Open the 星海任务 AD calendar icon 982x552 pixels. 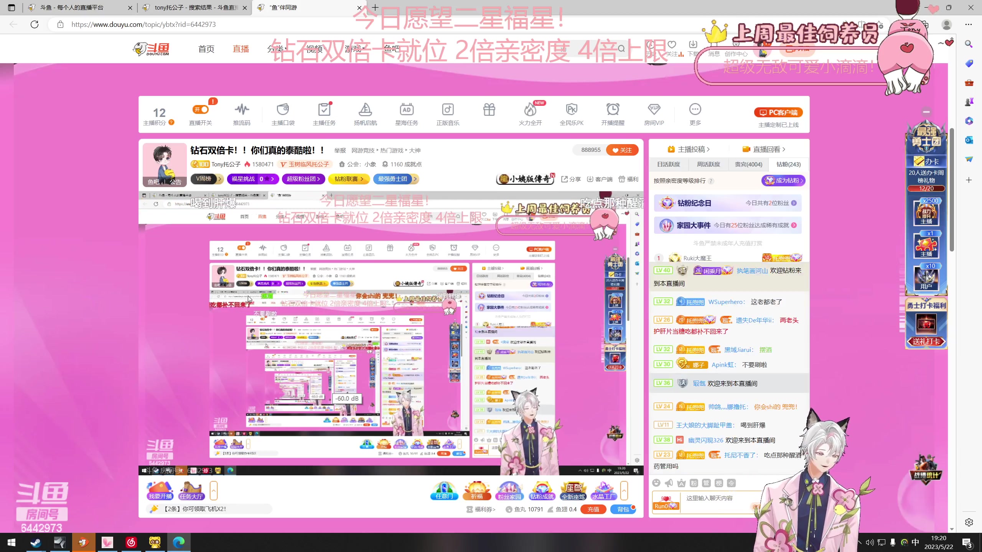[407, 114]
